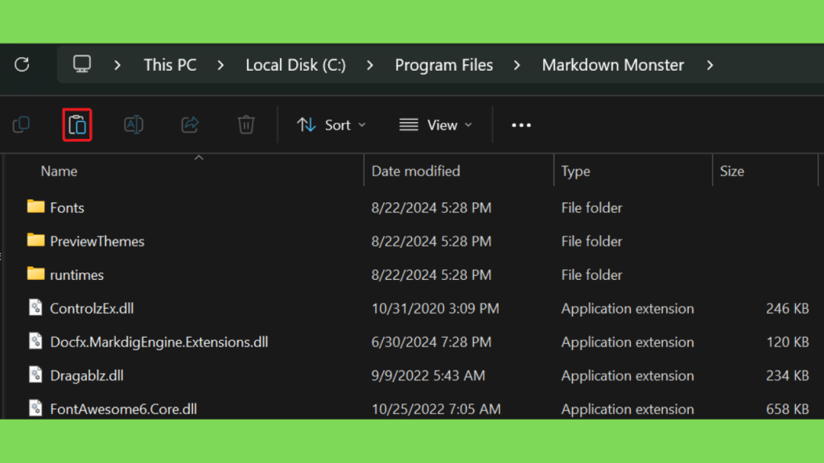Click the date modified of the Fonts folder
This screenshot has height=463, width=824.
[x=431, y=208]
